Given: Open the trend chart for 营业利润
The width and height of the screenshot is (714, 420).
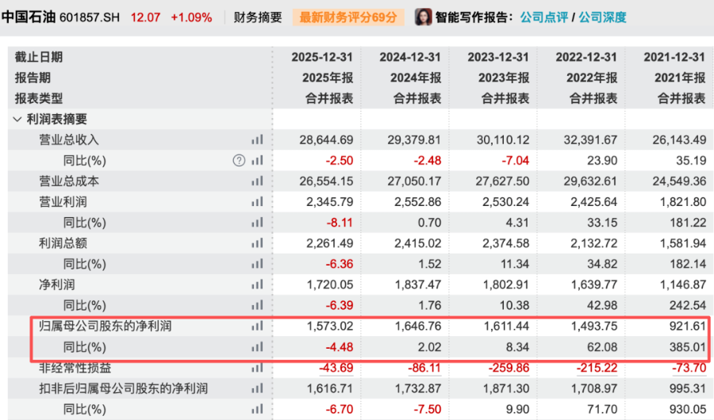Looking at the screenshot, I should point(257,202).
